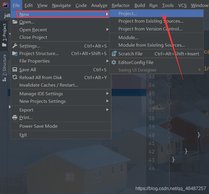The image size is (209, 194).
Task: Click the Reload All from Disk icon
Action: pos(15,77)
